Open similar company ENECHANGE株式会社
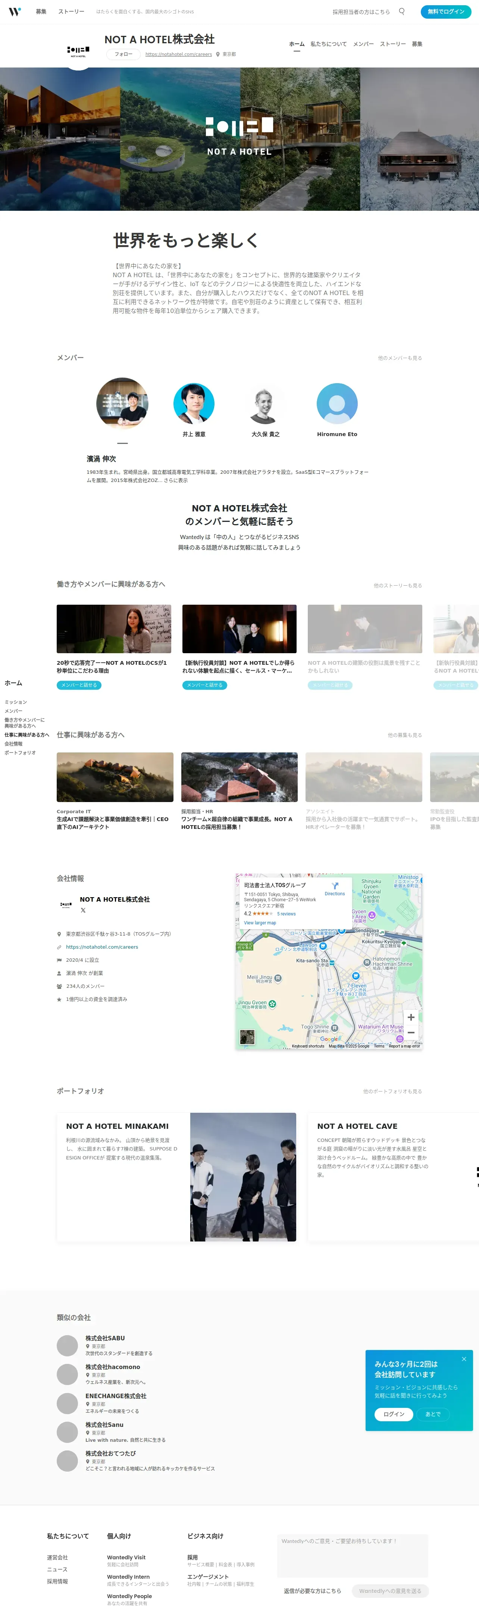Screen dimensions: 479x1619 coord(116,1397)
